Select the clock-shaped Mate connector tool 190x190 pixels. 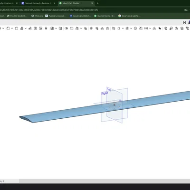click(x=135, y=28)
